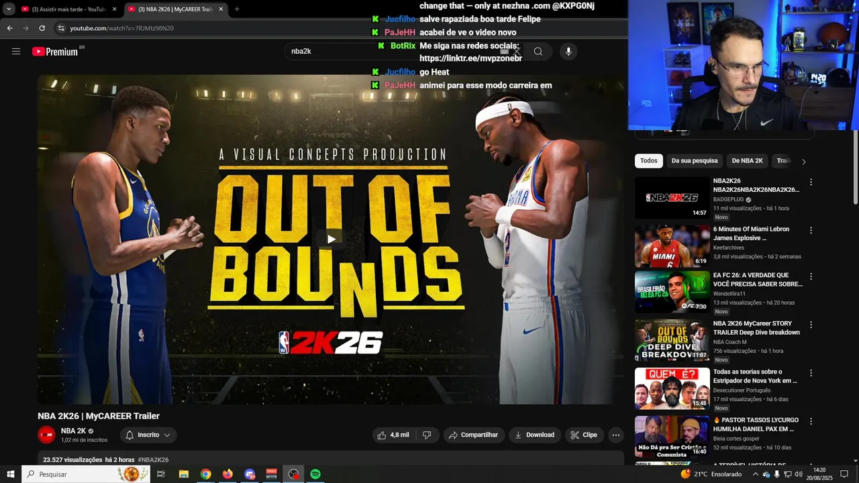Expand the Inscrito subscription dropdown
The width and height of the screenshot is (859, 483).
[x=148, y=435]
